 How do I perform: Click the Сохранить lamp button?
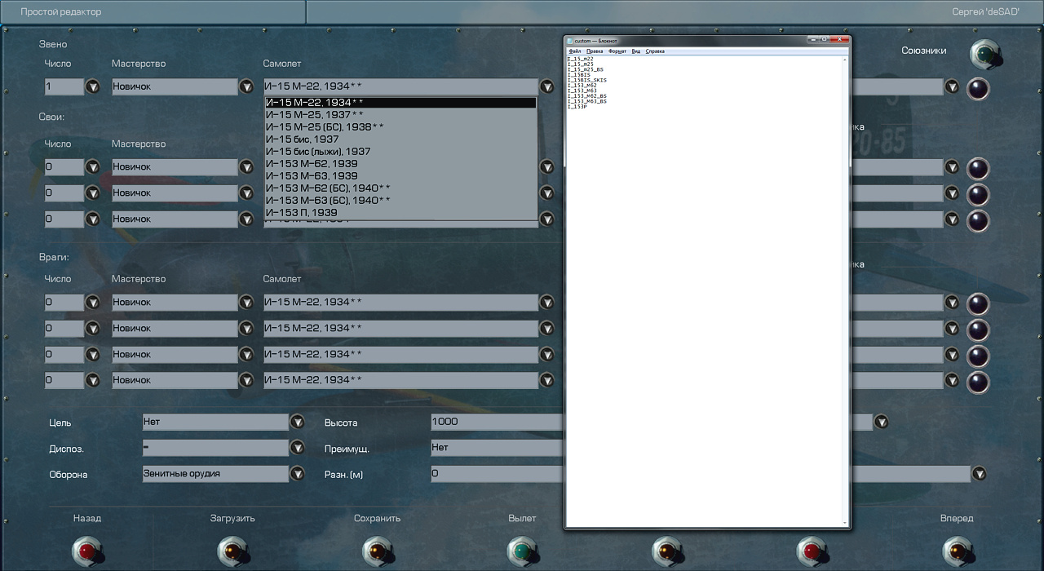pos(378,551)
